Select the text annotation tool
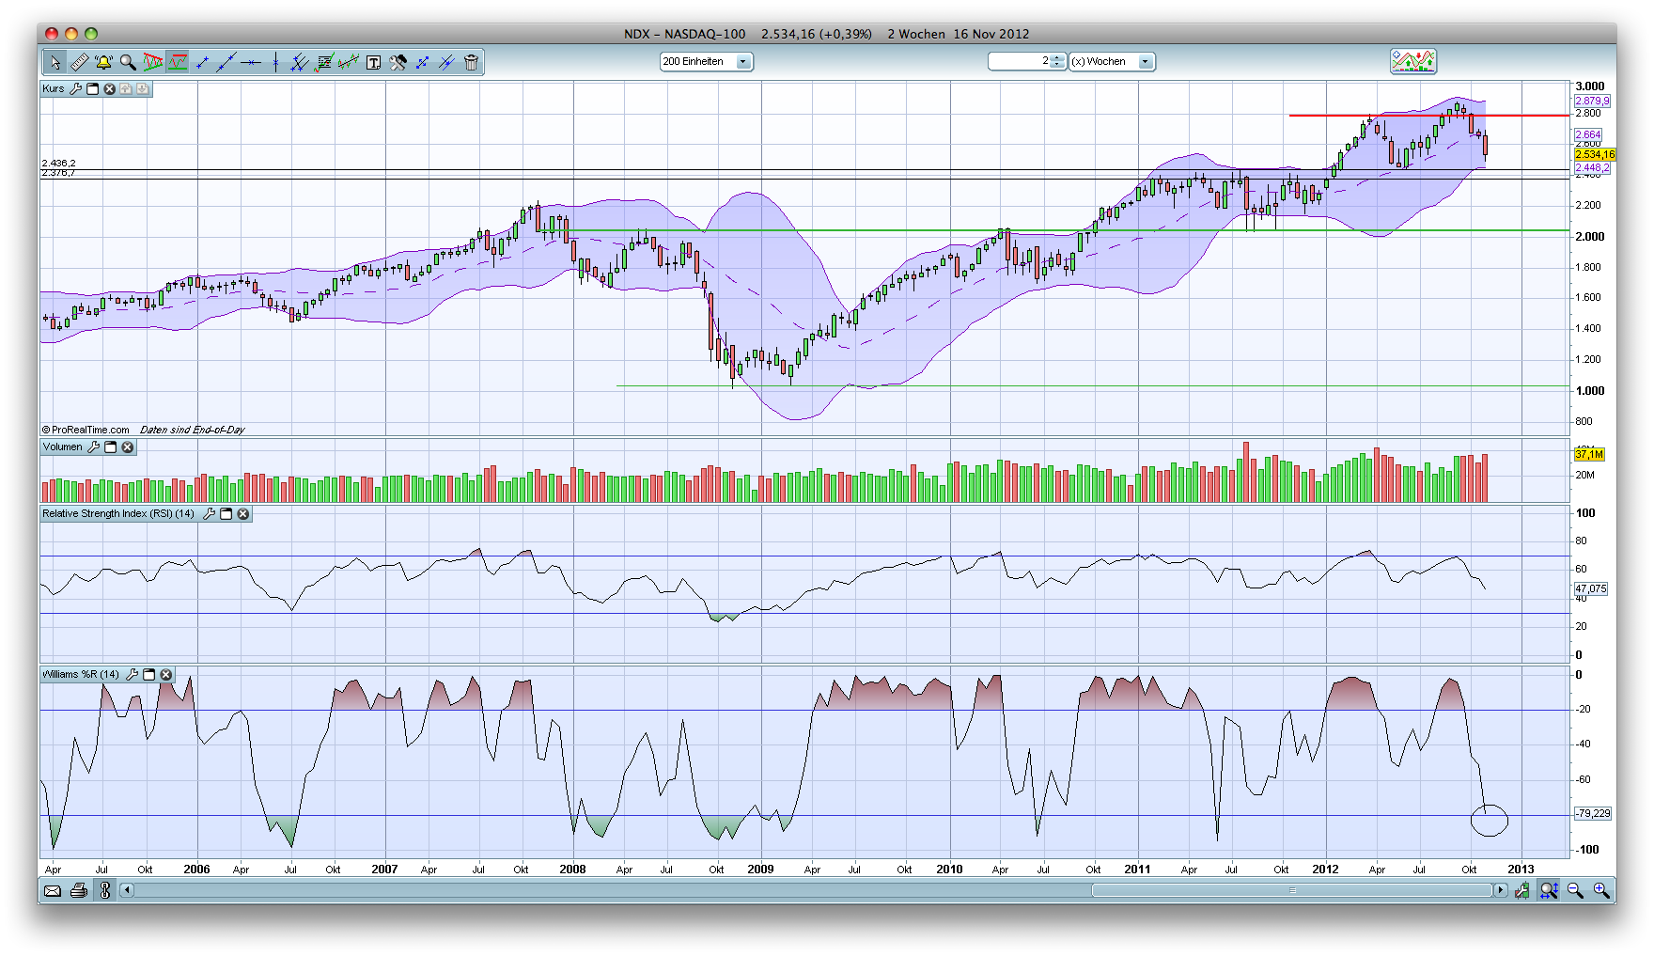The width and height of the screenshot is (1654, 956). coord(373,62)
